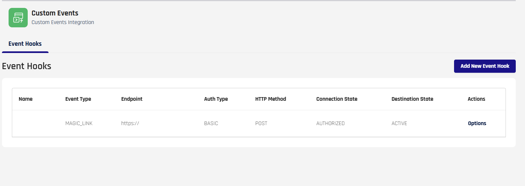
Task: Click the https:// endpoint value
Action: (x=130, y=123)
